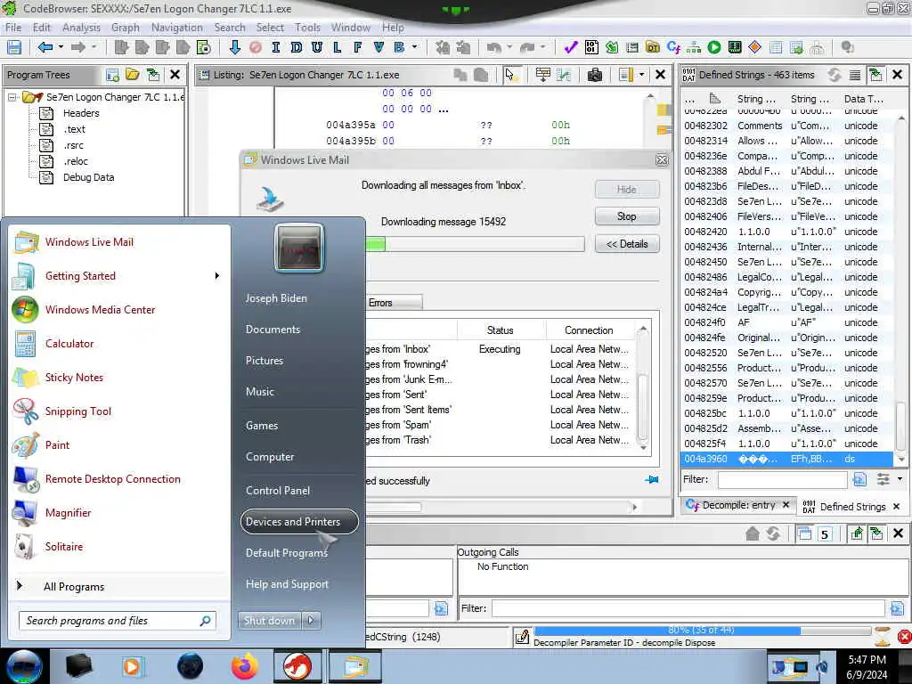Click the decompiler 80% progress bar
Image resolution: width=912 pixels, height=684 pixels.
tap(703, 631)
